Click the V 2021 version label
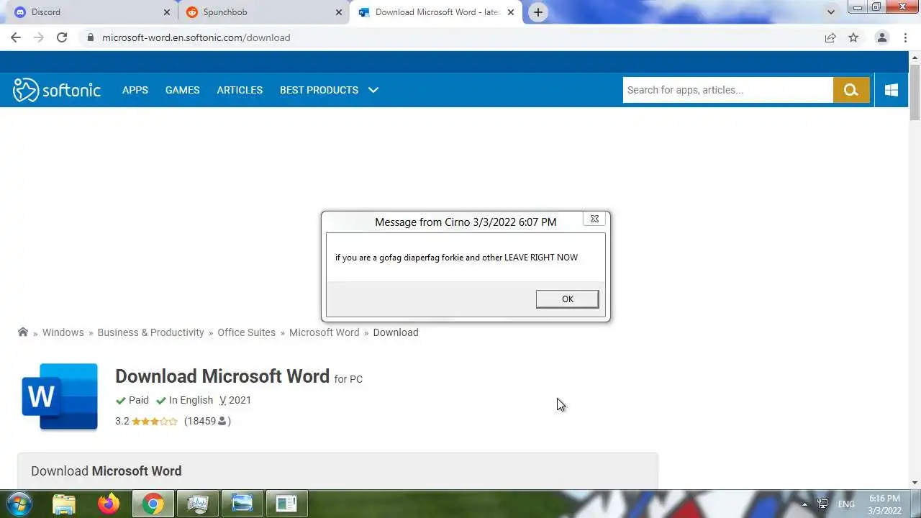921x518 pixels. 235,400
